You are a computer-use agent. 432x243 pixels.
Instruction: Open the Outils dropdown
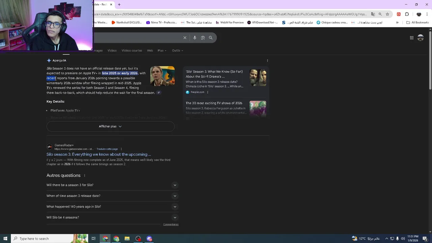click(178, 51)
